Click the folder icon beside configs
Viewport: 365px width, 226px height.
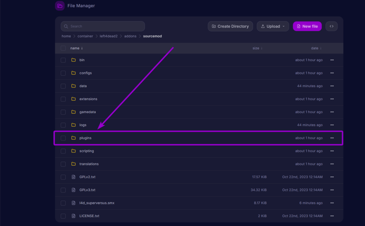click(x=73, y=73)
